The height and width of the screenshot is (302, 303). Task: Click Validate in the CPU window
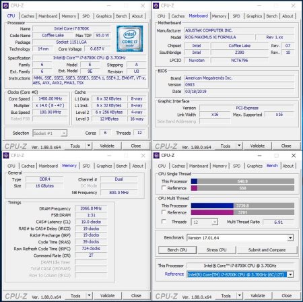click(x=107, y=146)
